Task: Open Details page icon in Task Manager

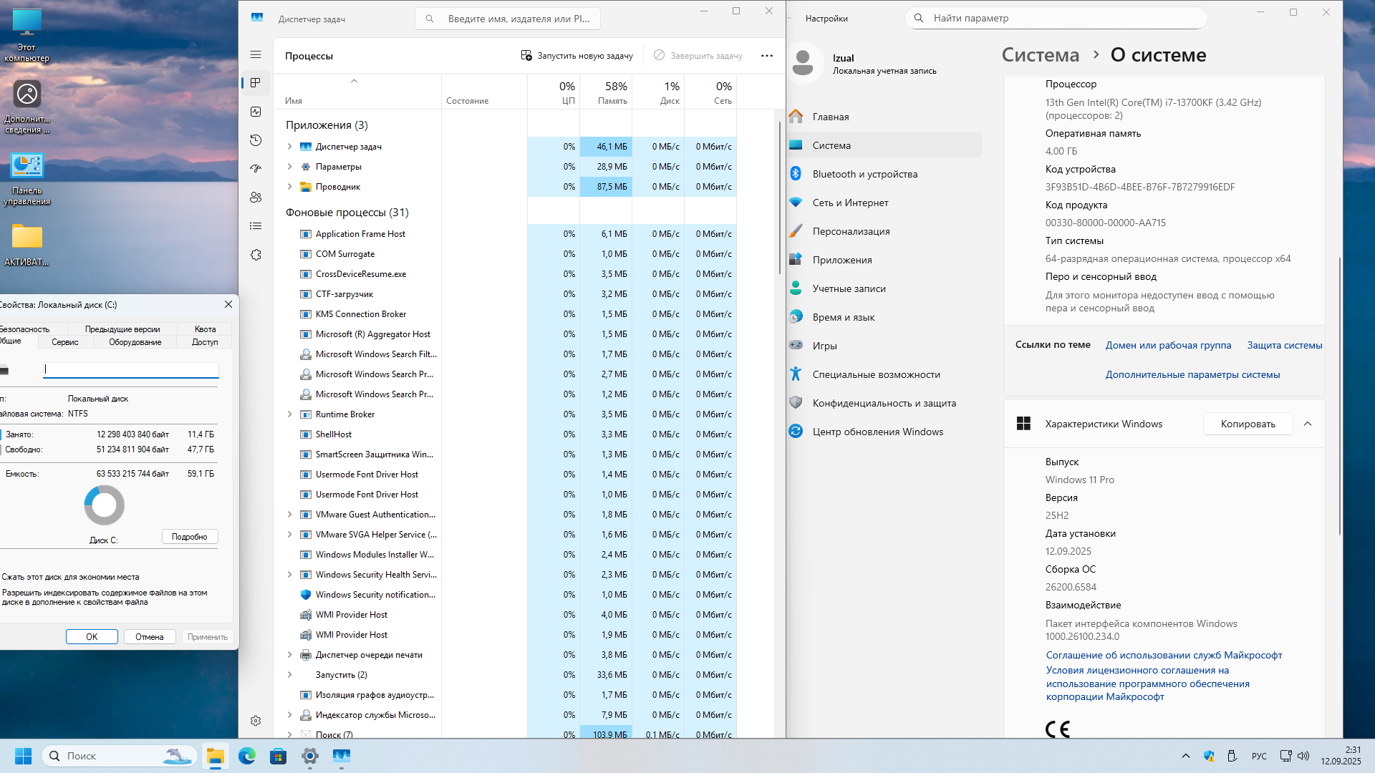Action: click(256, 226)
